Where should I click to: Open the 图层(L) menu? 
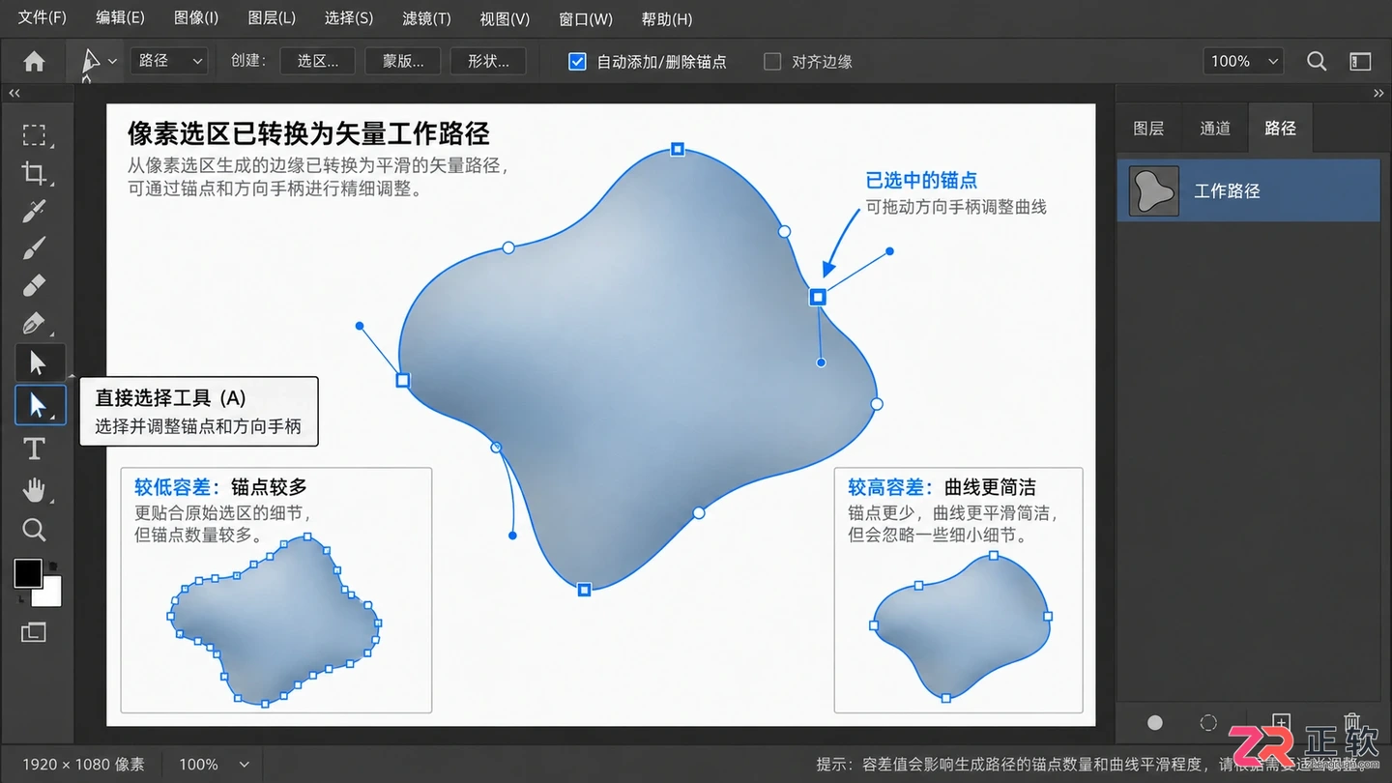pos(272,18)
